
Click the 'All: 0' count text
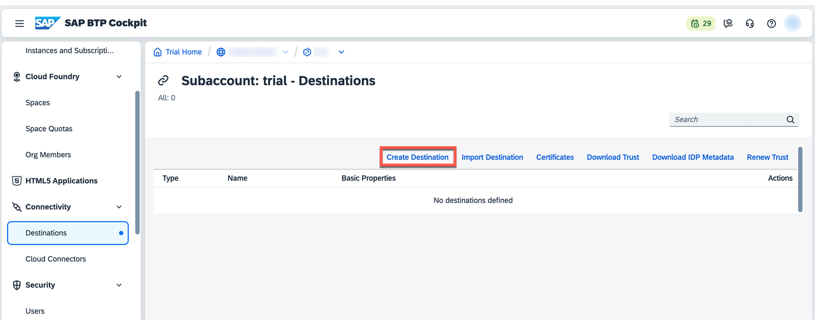[x=167, y=98]
